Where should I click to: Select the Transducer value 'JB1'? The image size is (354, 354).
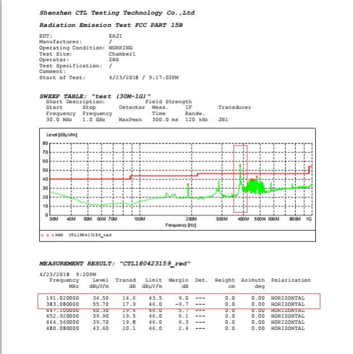click(223, 119)
